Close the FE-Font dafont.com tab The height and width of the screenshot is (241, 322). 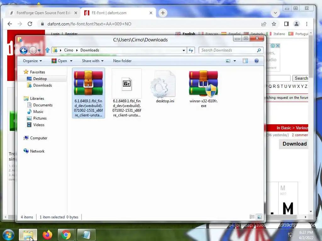pos(151,13)
